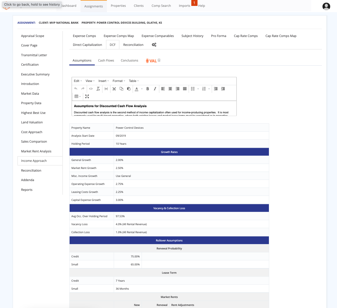Copy content with the Copy icon
This screenshot has width=337, height=308.
(x=122, y=88)
